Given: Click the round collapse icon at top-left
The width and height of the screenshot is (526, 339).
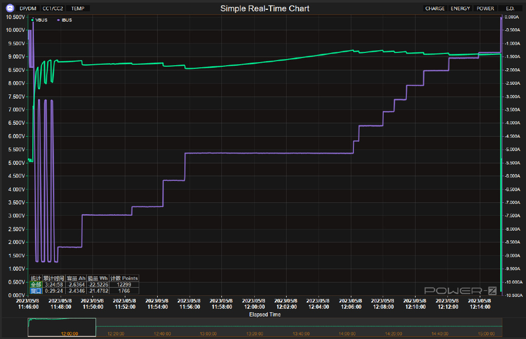Looking at the screenshot, I should (x=9, y=8).
